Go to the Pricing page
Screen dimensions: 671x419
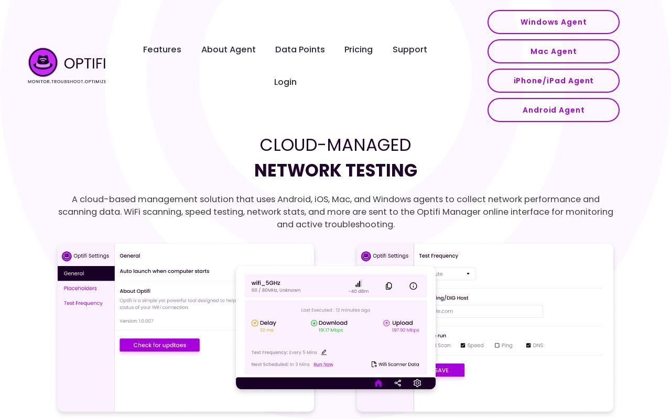[x=359, y=50]
